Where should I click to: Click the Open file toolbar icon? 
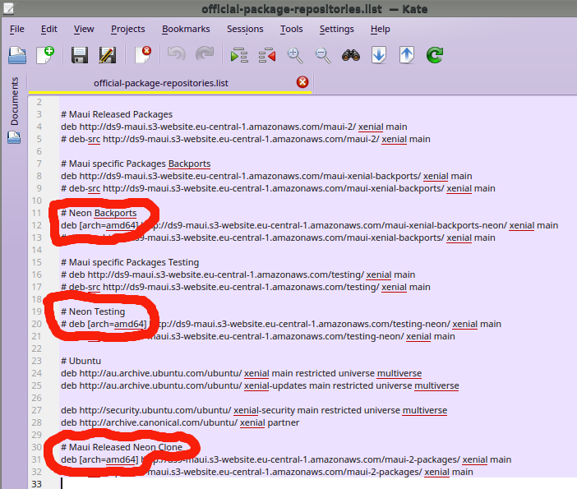click(17, 55)
